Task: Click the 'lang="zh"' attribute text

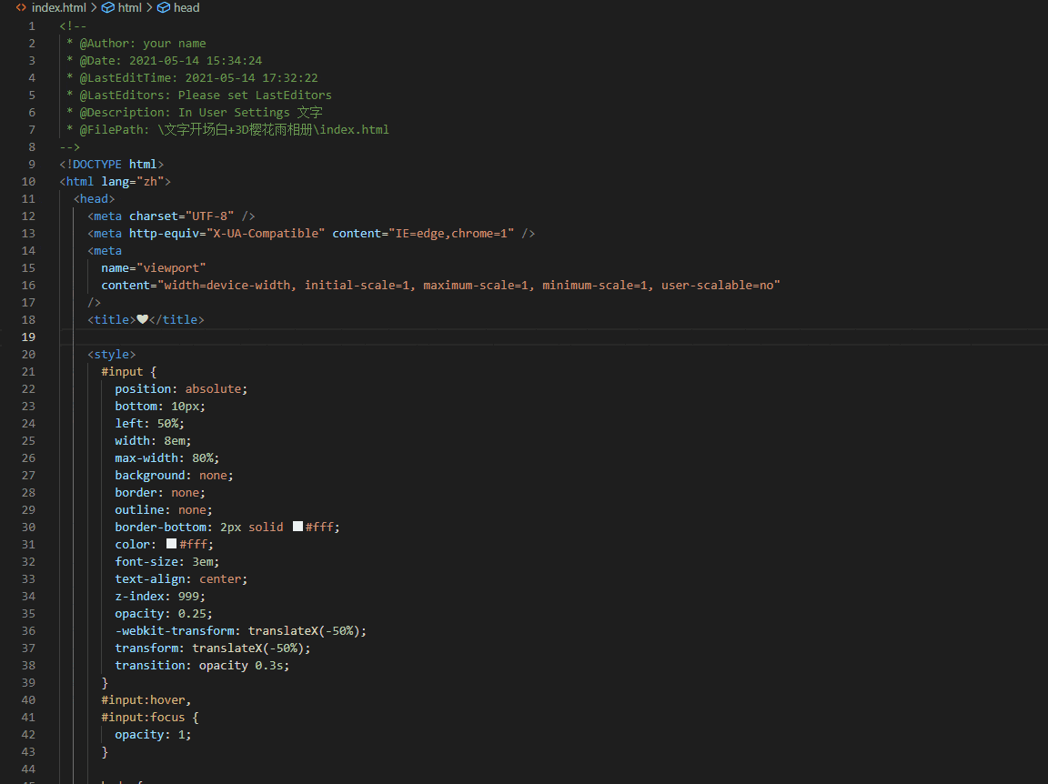Action: (132, 182)
